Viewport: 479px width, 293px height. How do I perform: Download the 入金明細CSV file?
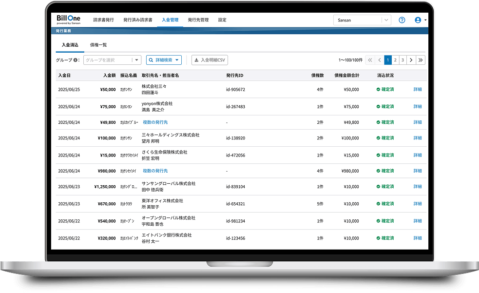210,60
